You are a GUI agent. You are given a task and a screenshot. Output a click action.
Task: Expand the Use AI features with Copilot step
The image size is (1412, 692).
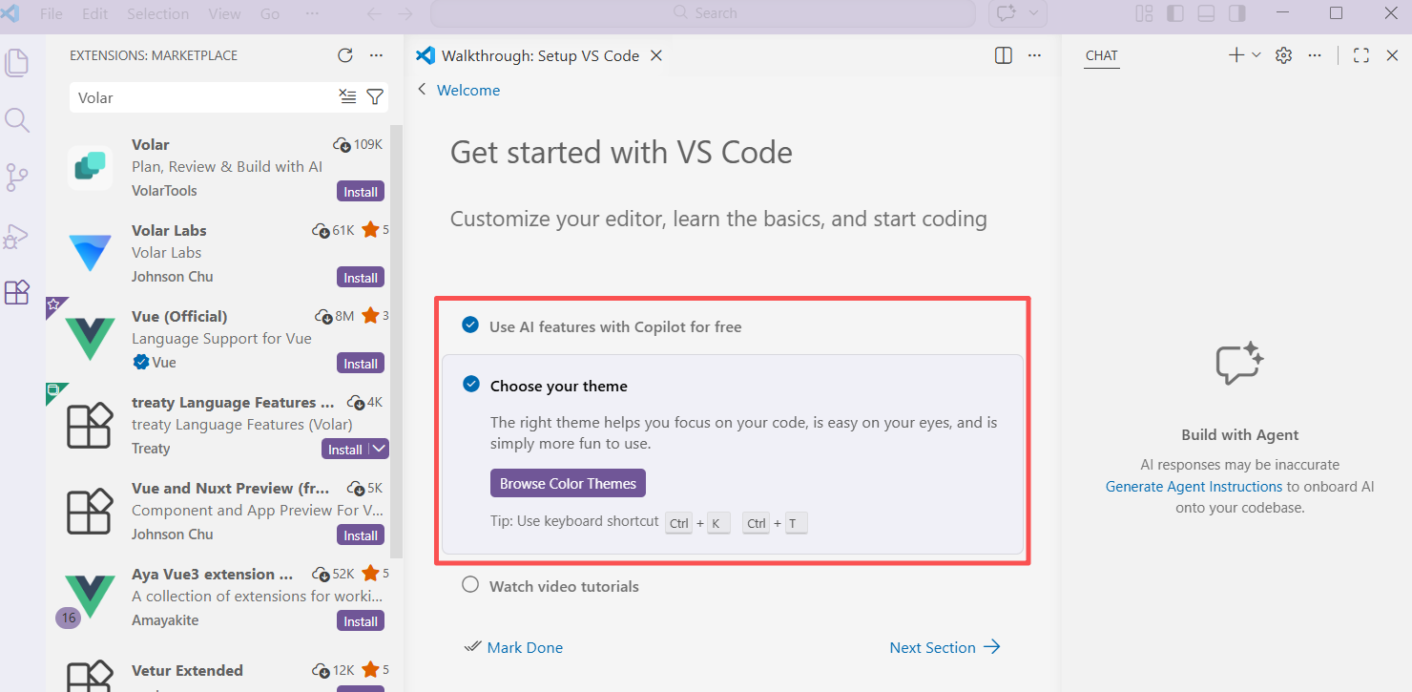[615, 326]
